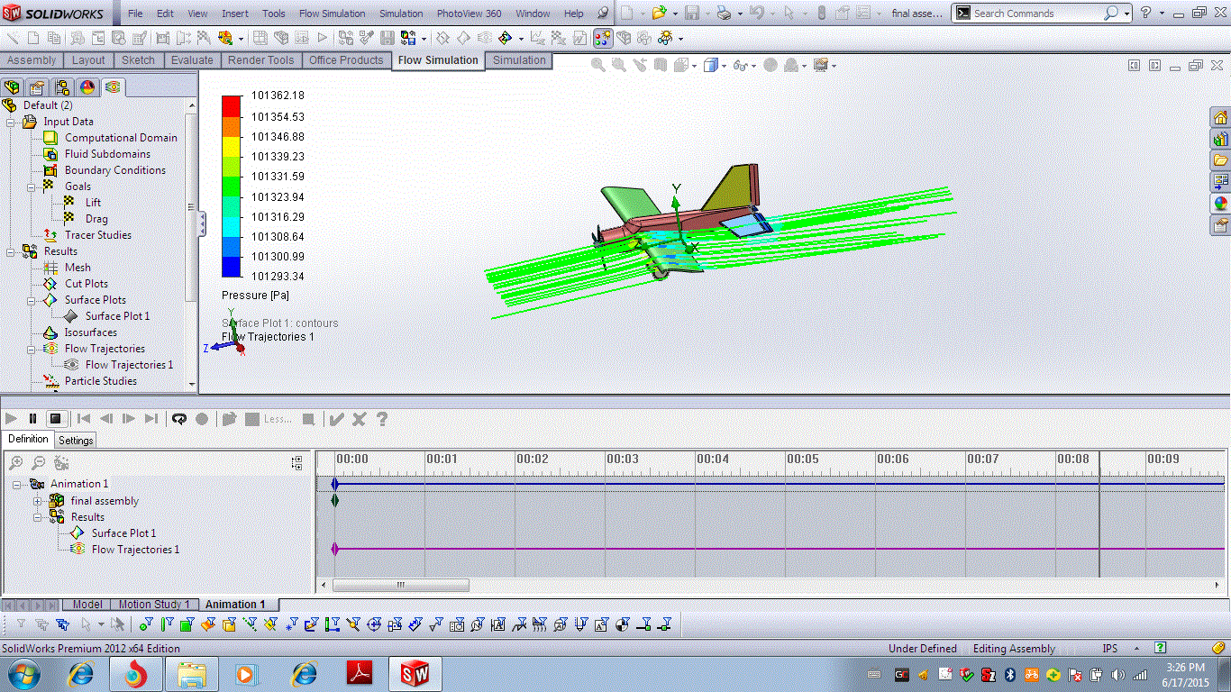Switch to the Simulation ribbon tab

point(519,60)
